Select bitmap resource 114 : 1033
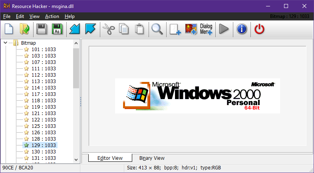Image resolution: width=314 pixels, height=173 pixels. coord(44,88)
